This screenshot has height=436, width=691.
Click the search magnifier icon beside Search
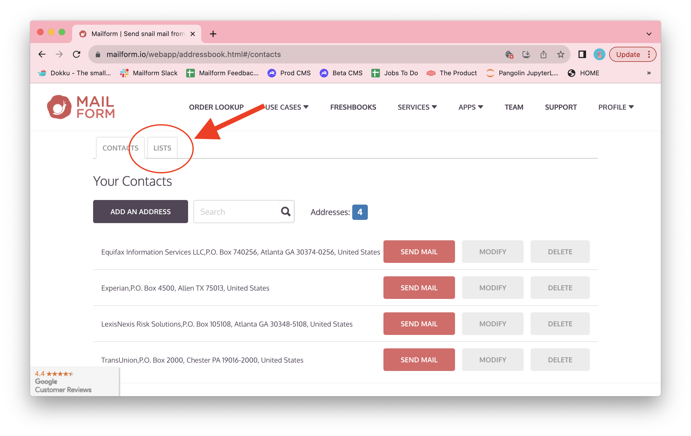tap(285, 212)
